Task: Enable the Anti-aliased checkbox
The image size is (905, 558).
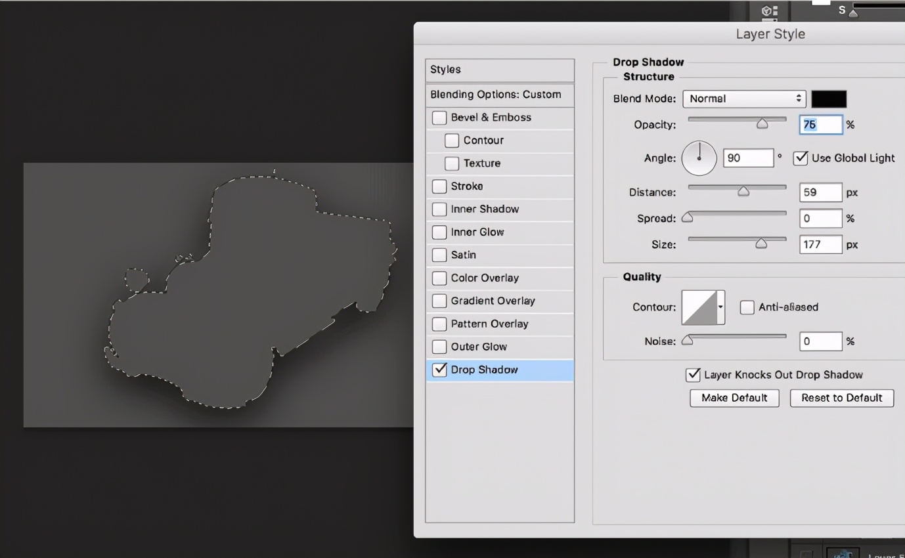Action: coord(747,307)
